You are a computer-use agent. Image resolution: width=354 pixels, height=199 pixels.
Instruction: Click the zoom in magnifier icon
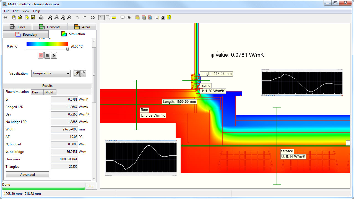pyautogui.click(x=50, y=17)
